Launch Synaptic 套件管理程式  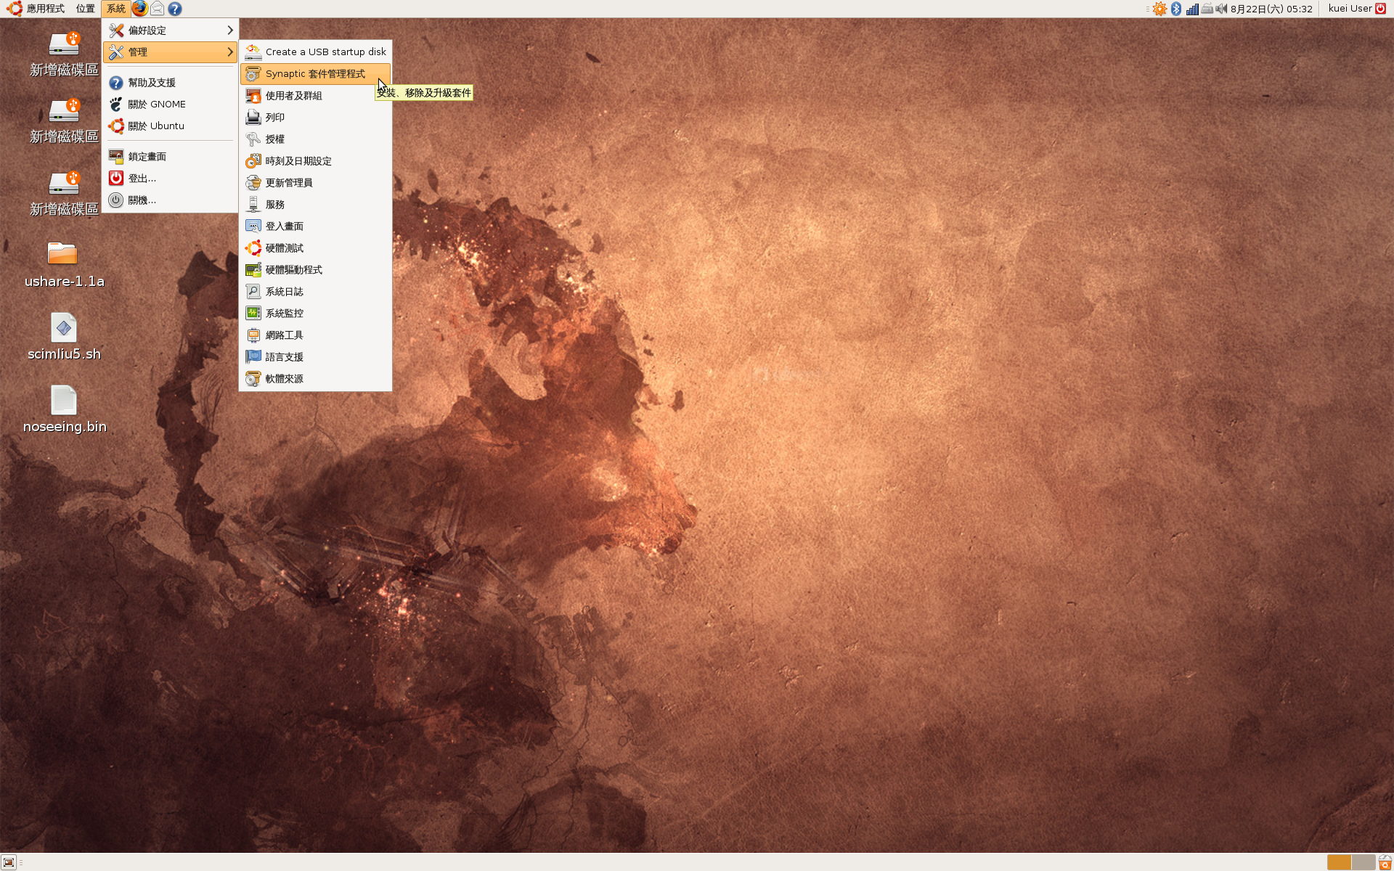(x=315, y=74)
